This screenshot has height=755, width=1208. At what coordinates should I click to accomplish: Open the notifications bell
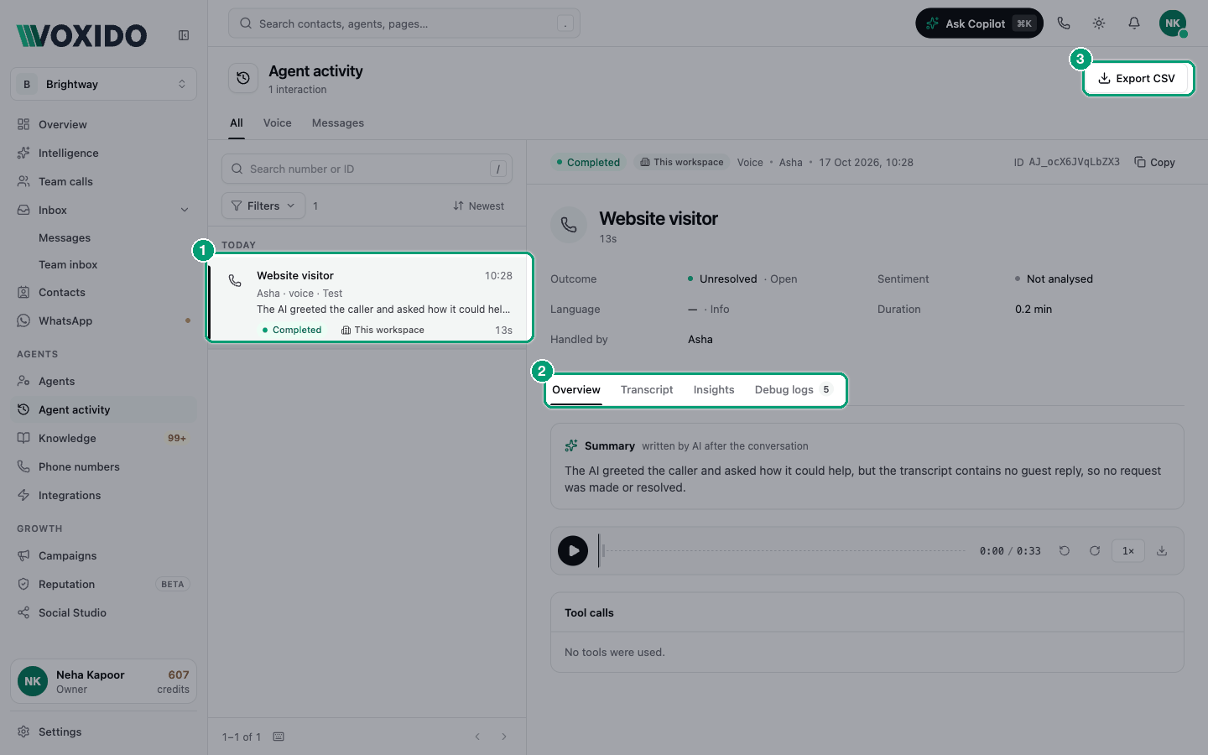point(1134,23)
